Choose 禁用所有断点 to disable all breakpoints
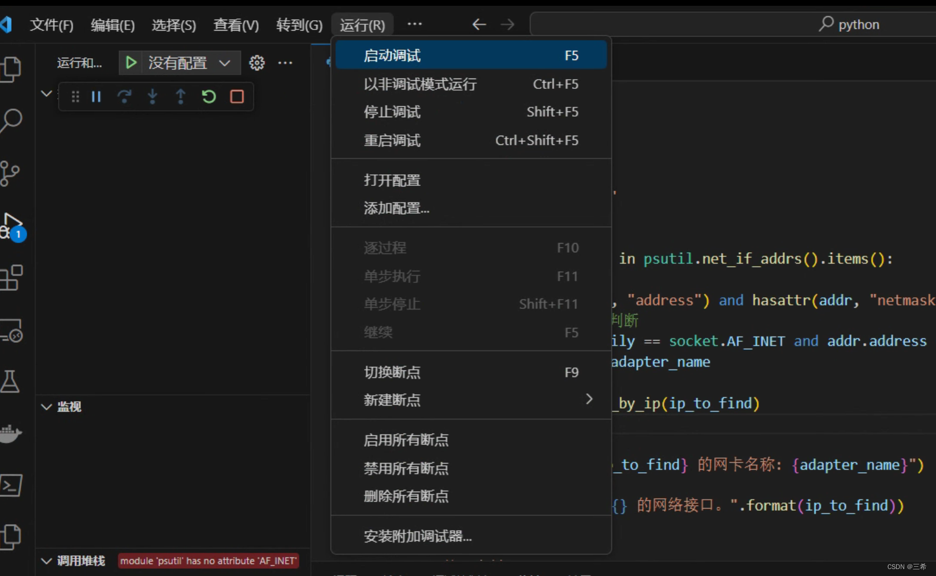The width and height of the screenshot is (936, 576). tap(406, 469)
